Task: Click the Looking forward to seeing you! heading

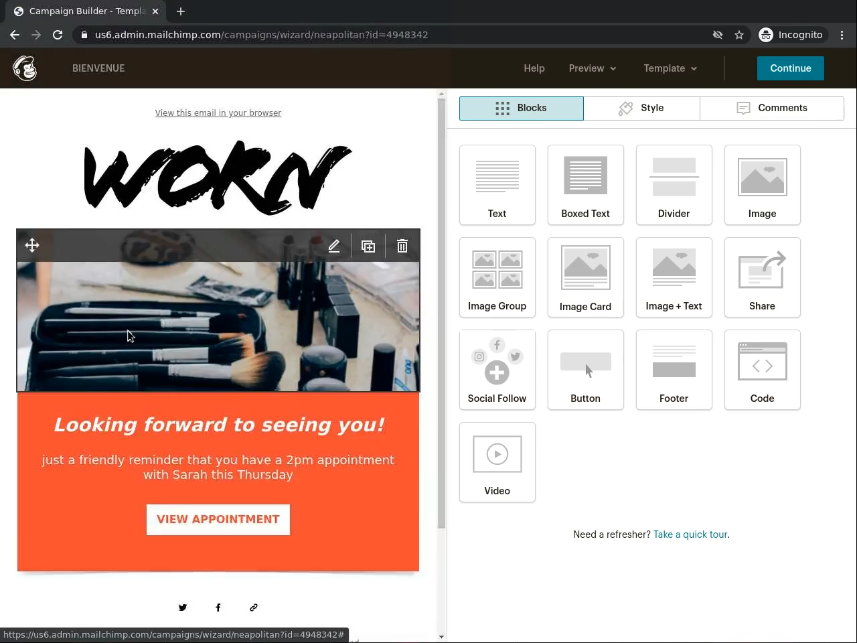Action: (218, 425)
